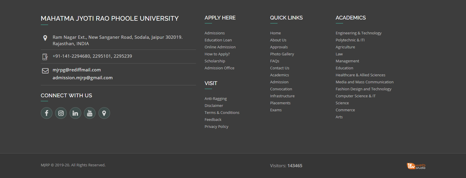Open the Scholarship link

point(215,61)
